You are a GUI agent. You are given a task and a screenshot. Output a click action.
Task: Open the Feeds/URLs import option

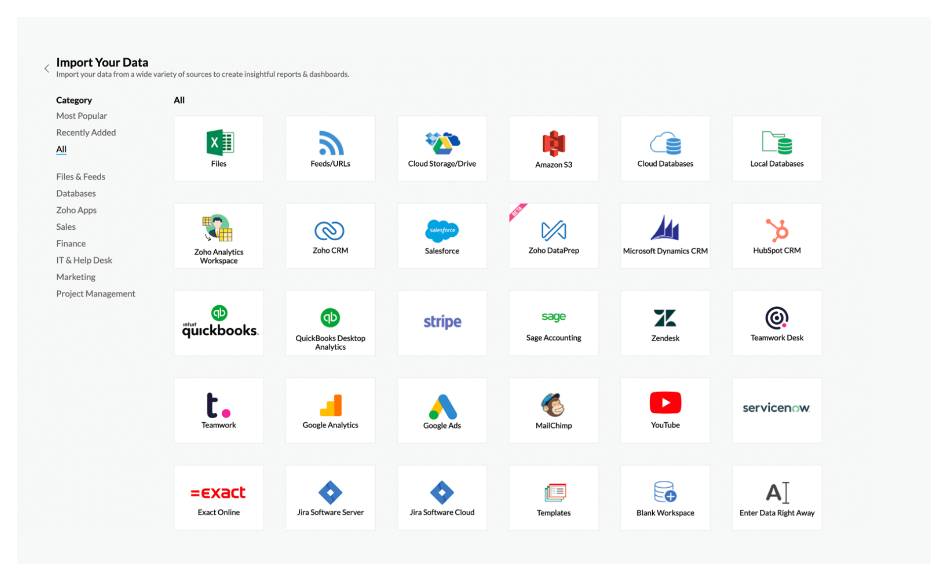click(x=330, y=148)
